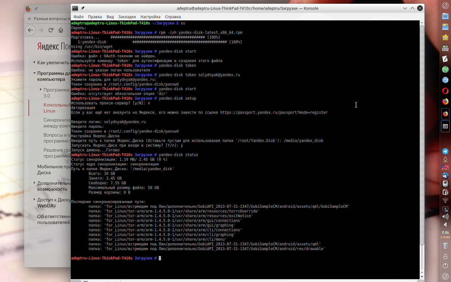Click the 'yandex-disk status' command text
Image resolution: width=451 pixels, height=282 pixels.
(x=179, y=155)
